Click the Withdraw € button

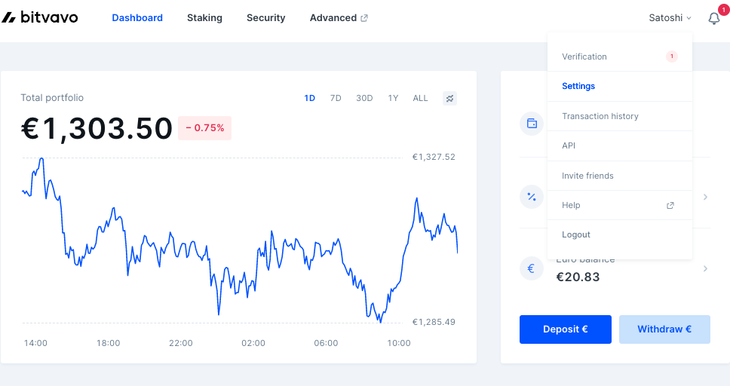[x=664, y=329]
